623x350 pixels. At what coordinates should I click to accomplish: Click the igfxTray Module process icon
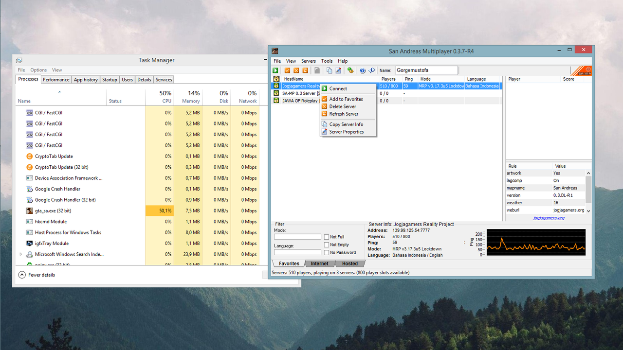click(30, 244)
